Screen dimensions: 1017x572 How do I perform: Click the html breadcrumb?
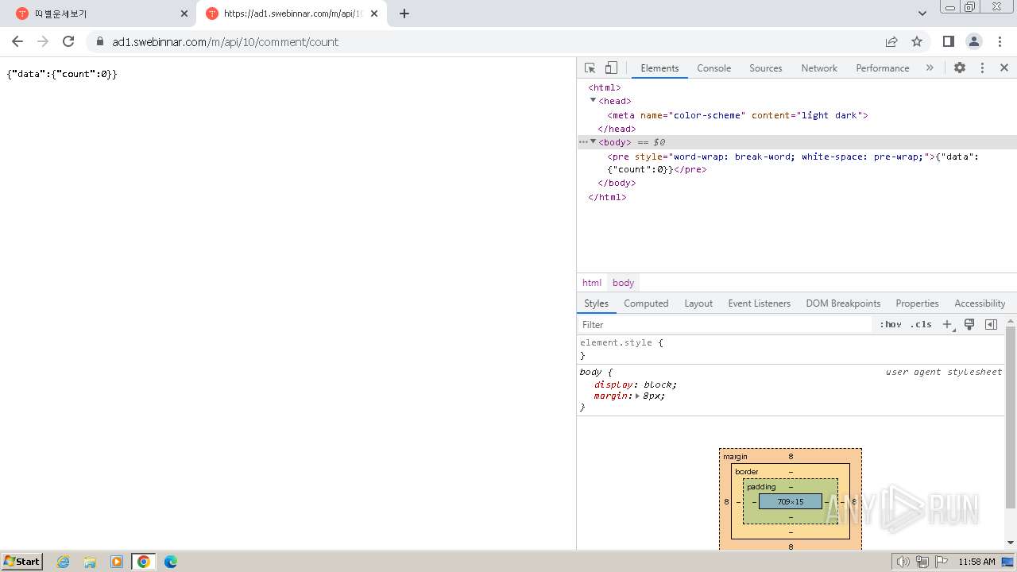point(592,283)
